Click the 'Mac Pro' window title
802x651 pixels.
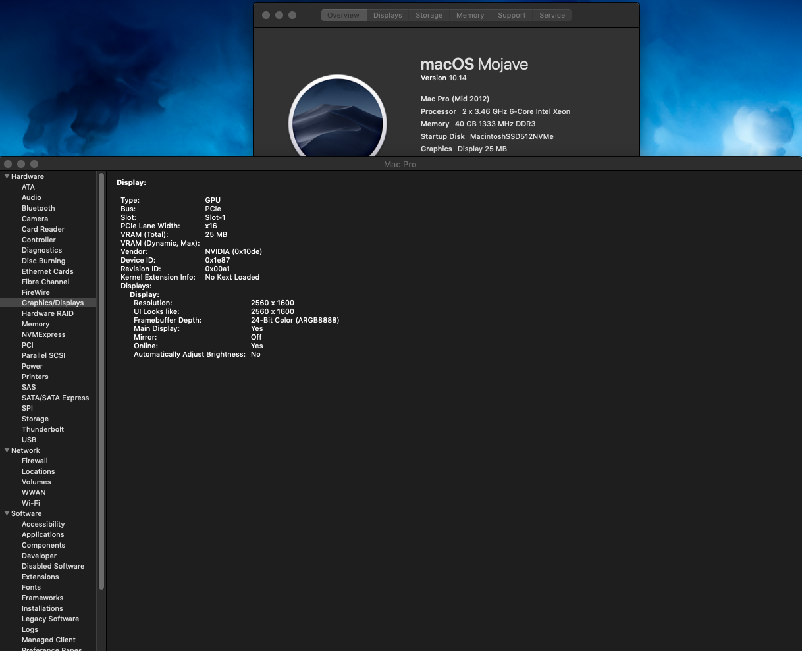click(400, 164)
